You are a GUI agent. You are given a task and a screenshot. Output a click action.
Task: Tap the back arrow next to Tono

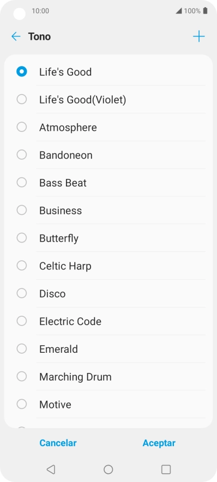point(16,37)
